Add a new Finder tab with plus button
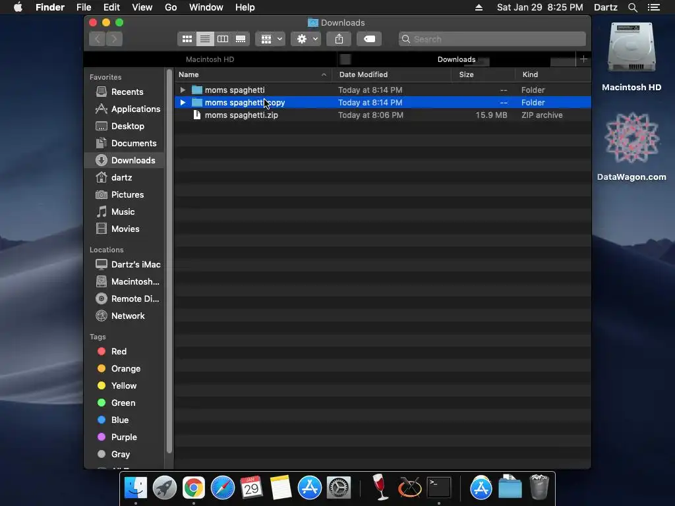 (584, 59)
